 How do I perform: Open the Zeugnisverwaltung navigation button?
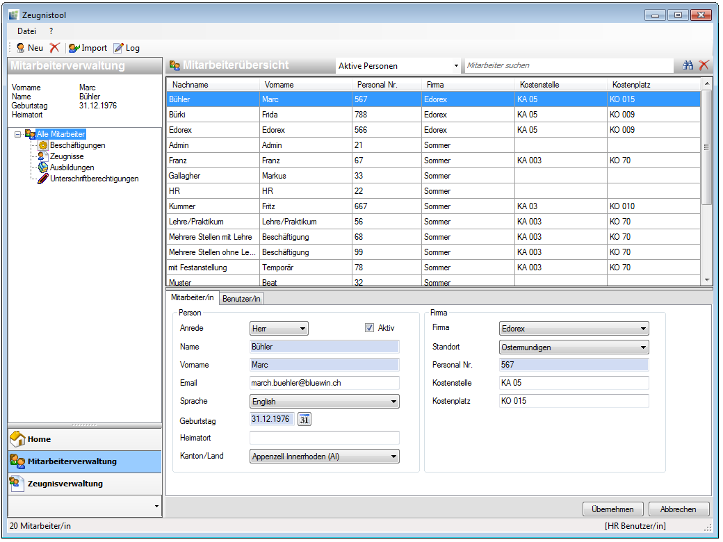(85, 484)
